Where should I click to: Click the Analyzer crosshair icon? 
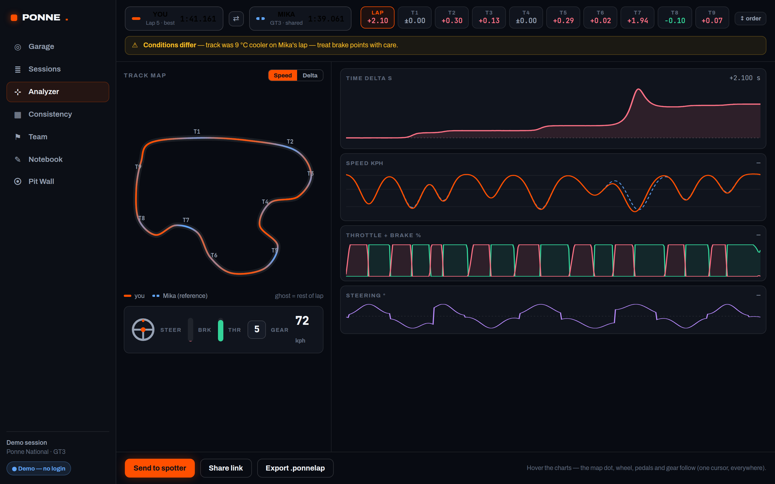pos(17,92)
